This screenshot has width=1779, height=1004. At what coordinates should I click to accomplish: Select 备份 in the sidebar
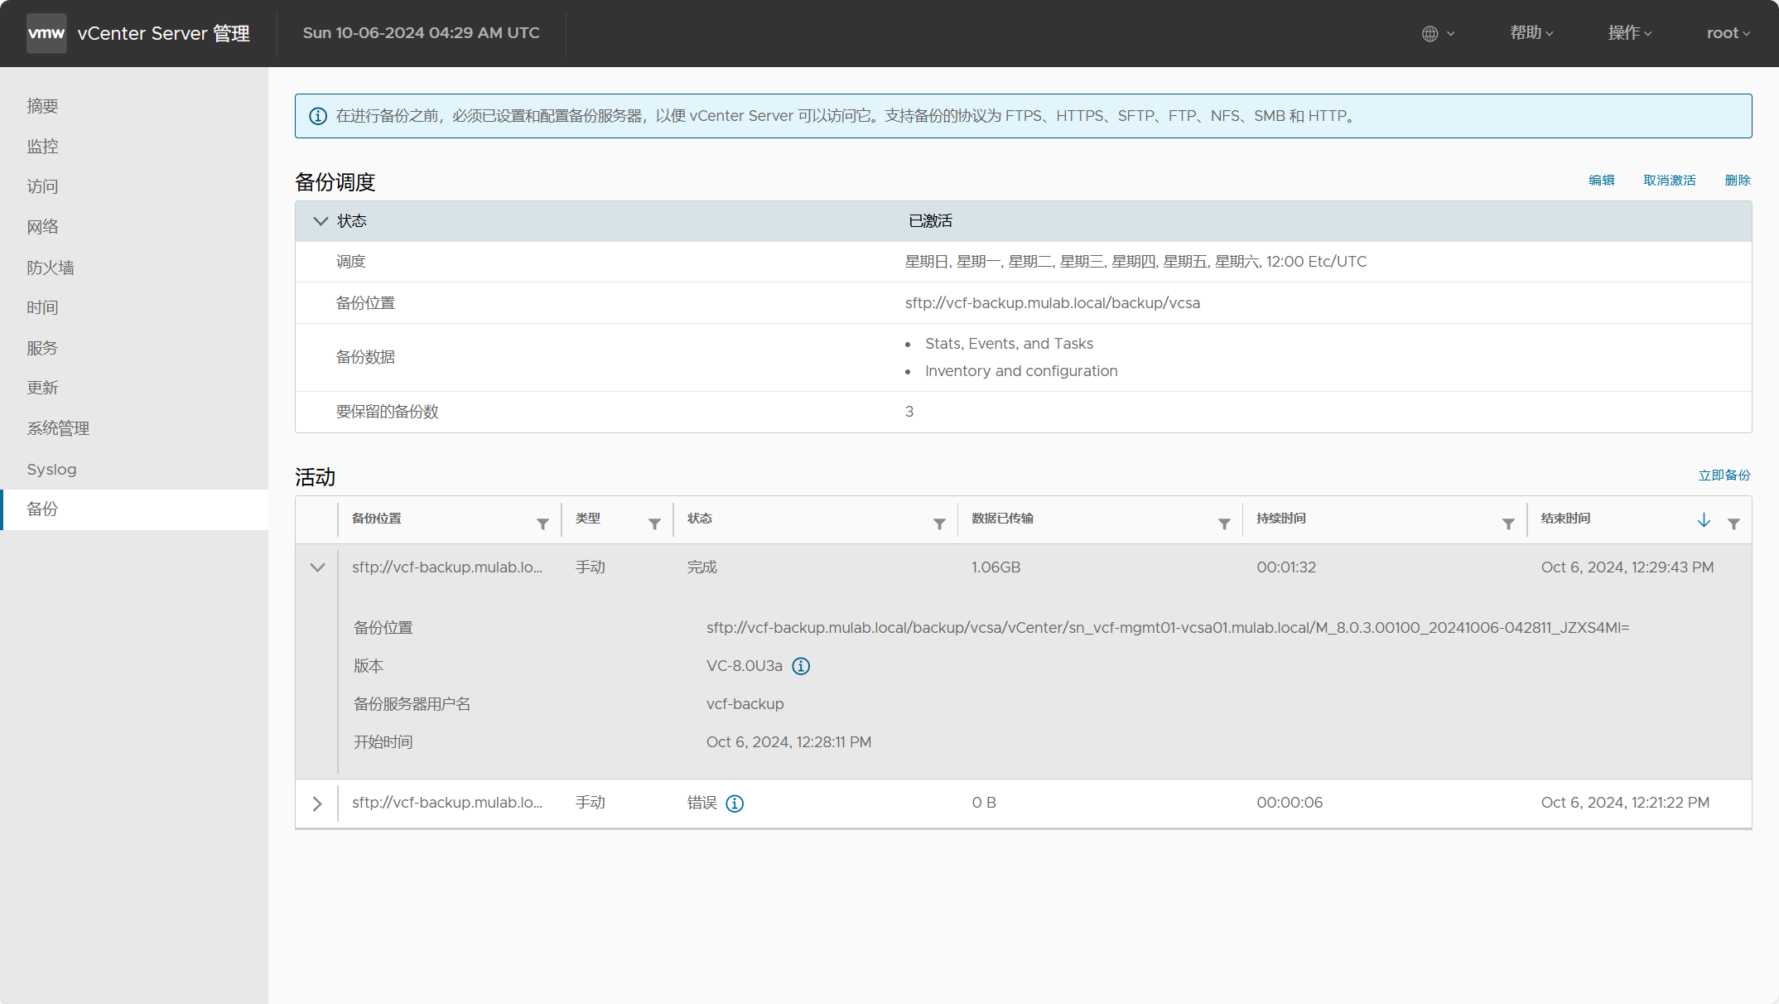coord(134,509)
